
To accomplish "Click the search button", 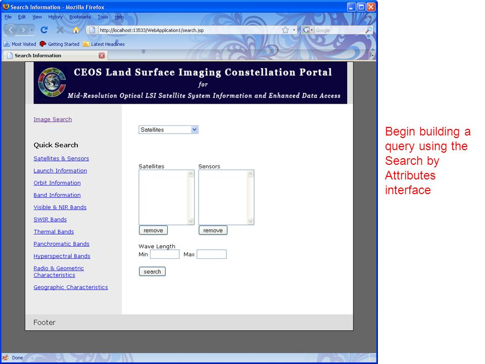I will point(152,271).
